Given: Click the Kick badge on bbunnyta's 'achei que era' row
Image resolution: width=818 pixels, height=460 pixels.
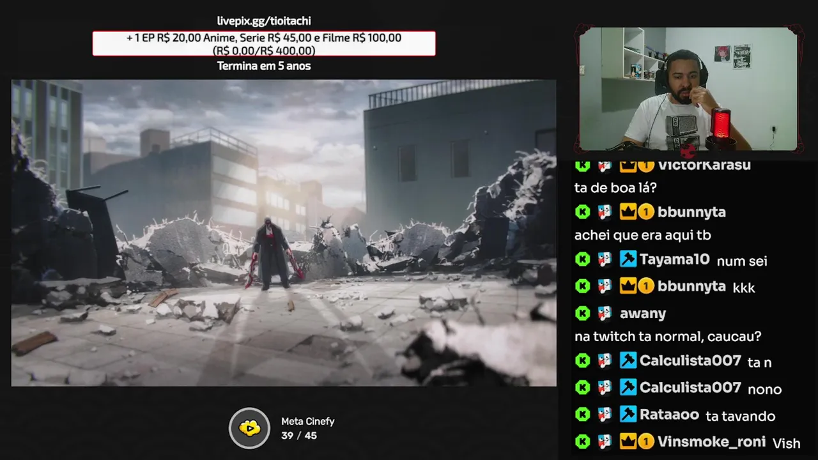Looking at the screenshot, I should point(582,211).
